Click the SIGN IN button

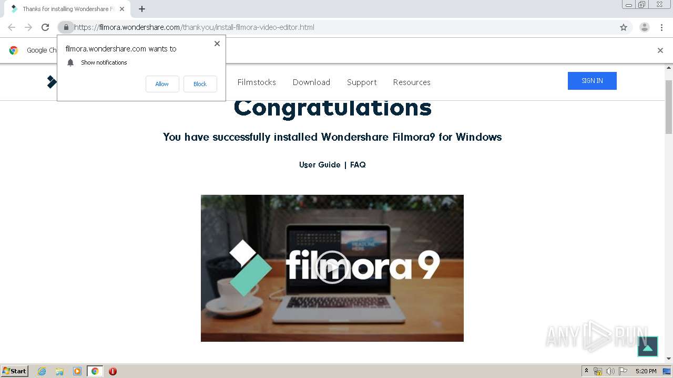(x=592, y=81)
